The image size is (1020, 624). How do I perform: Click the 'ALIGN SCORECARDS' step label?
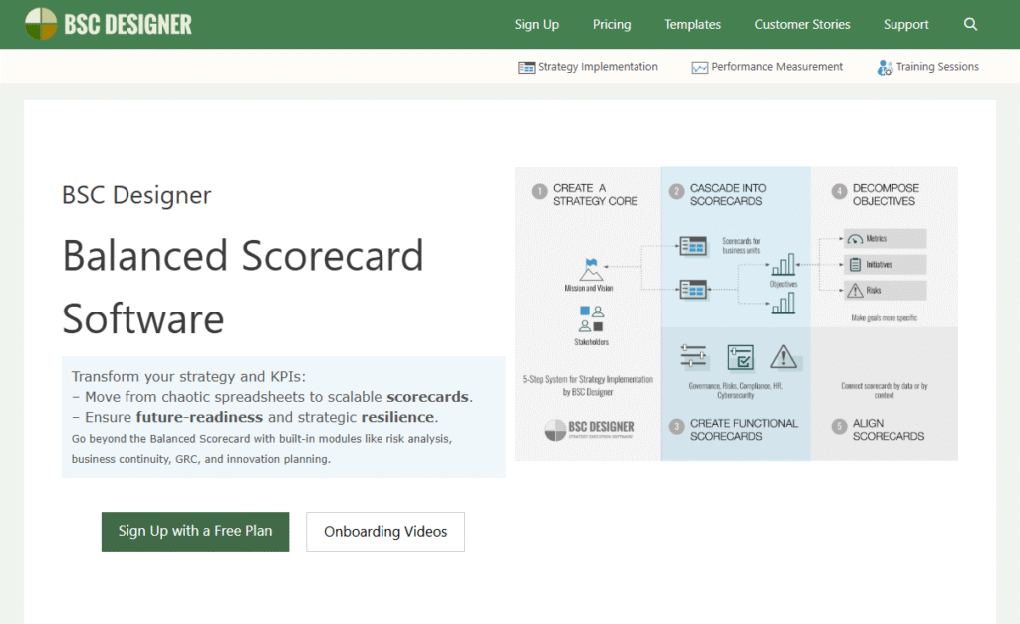pos(889,430)
